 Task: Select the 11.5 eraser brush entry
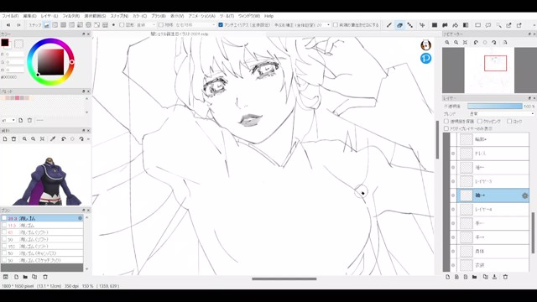tap(42, 226)
